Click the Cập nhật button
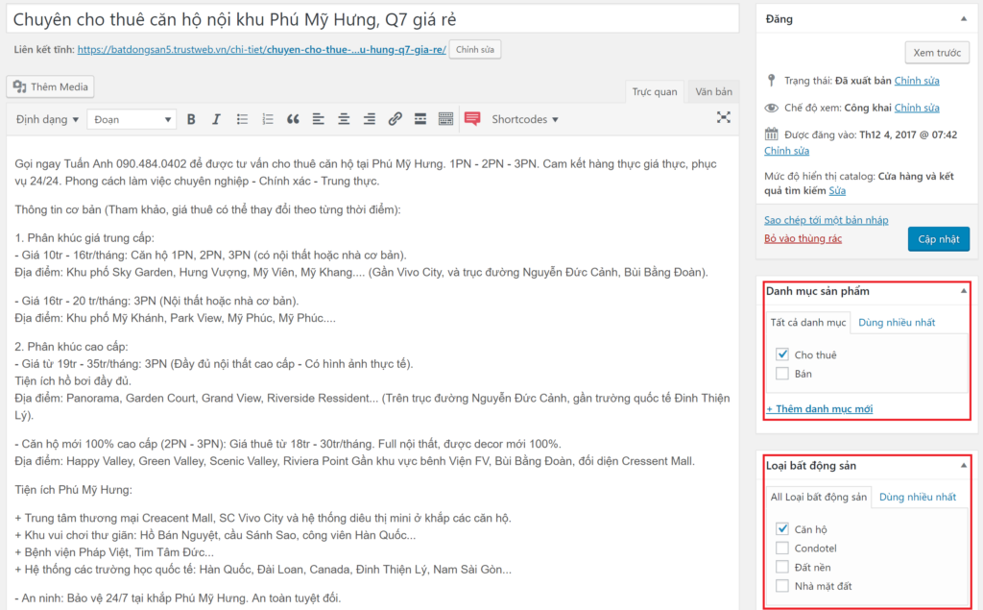The image size is (983, 610). [x=938, y=238]
